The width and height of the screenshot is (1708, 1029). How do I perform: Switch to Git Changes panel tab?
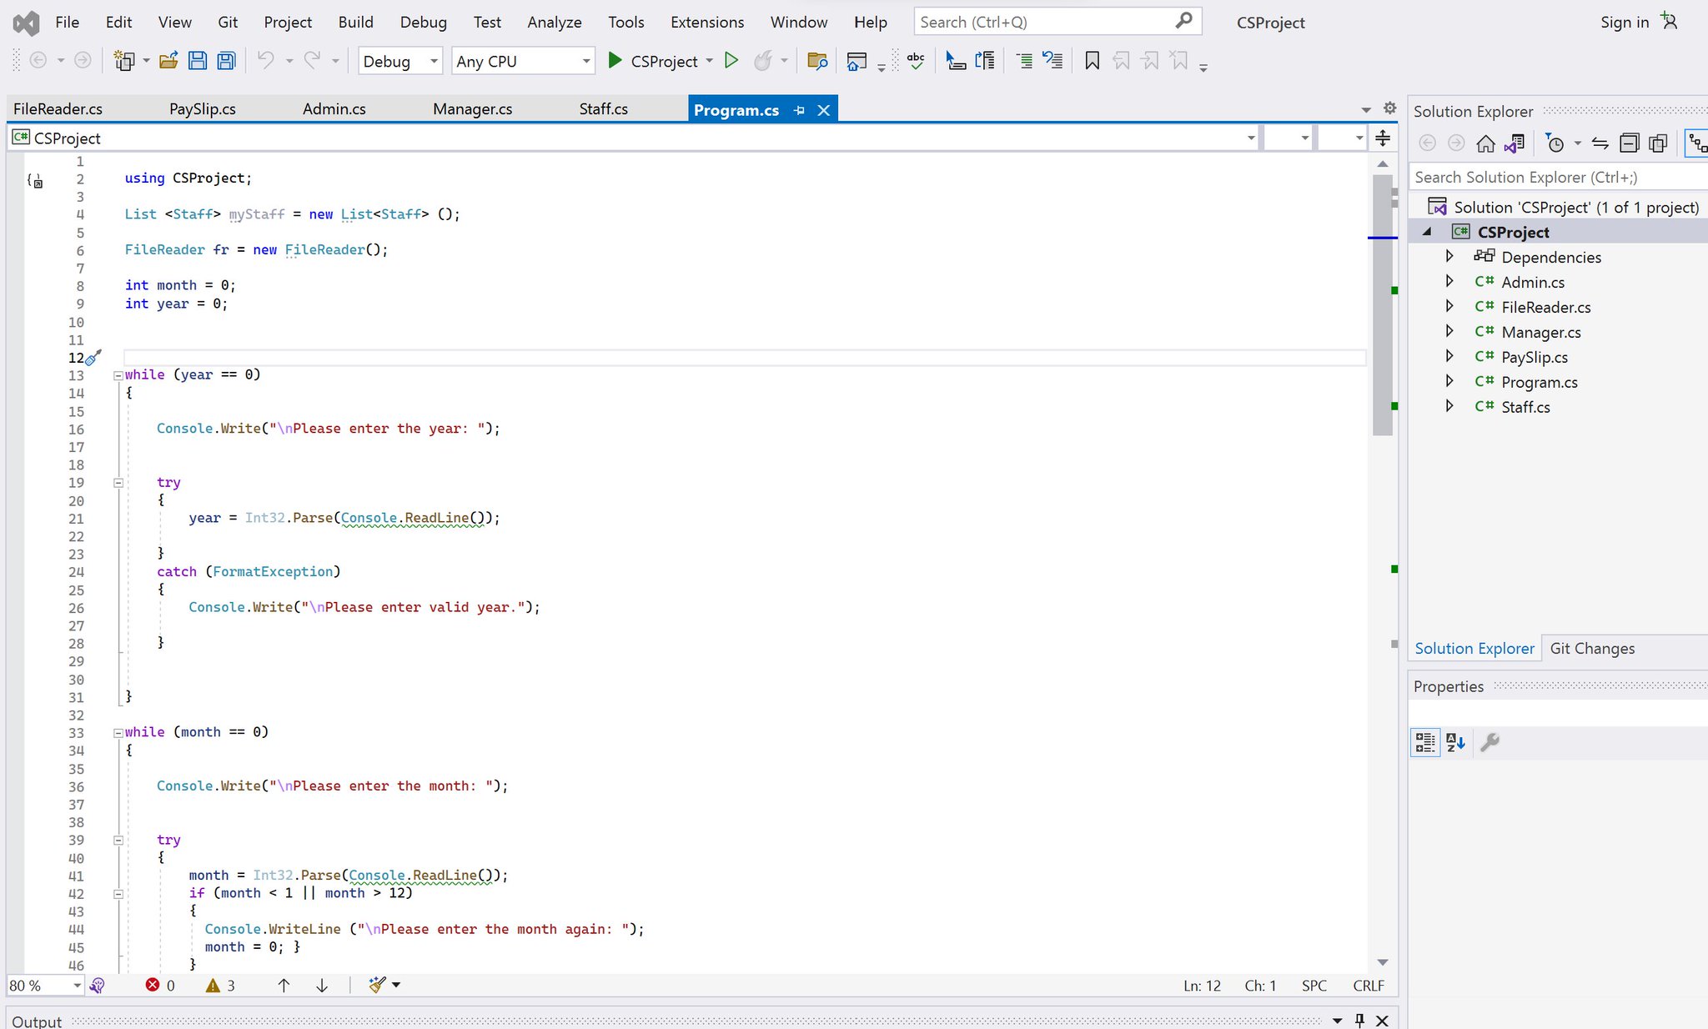[x=1591, y=648]
